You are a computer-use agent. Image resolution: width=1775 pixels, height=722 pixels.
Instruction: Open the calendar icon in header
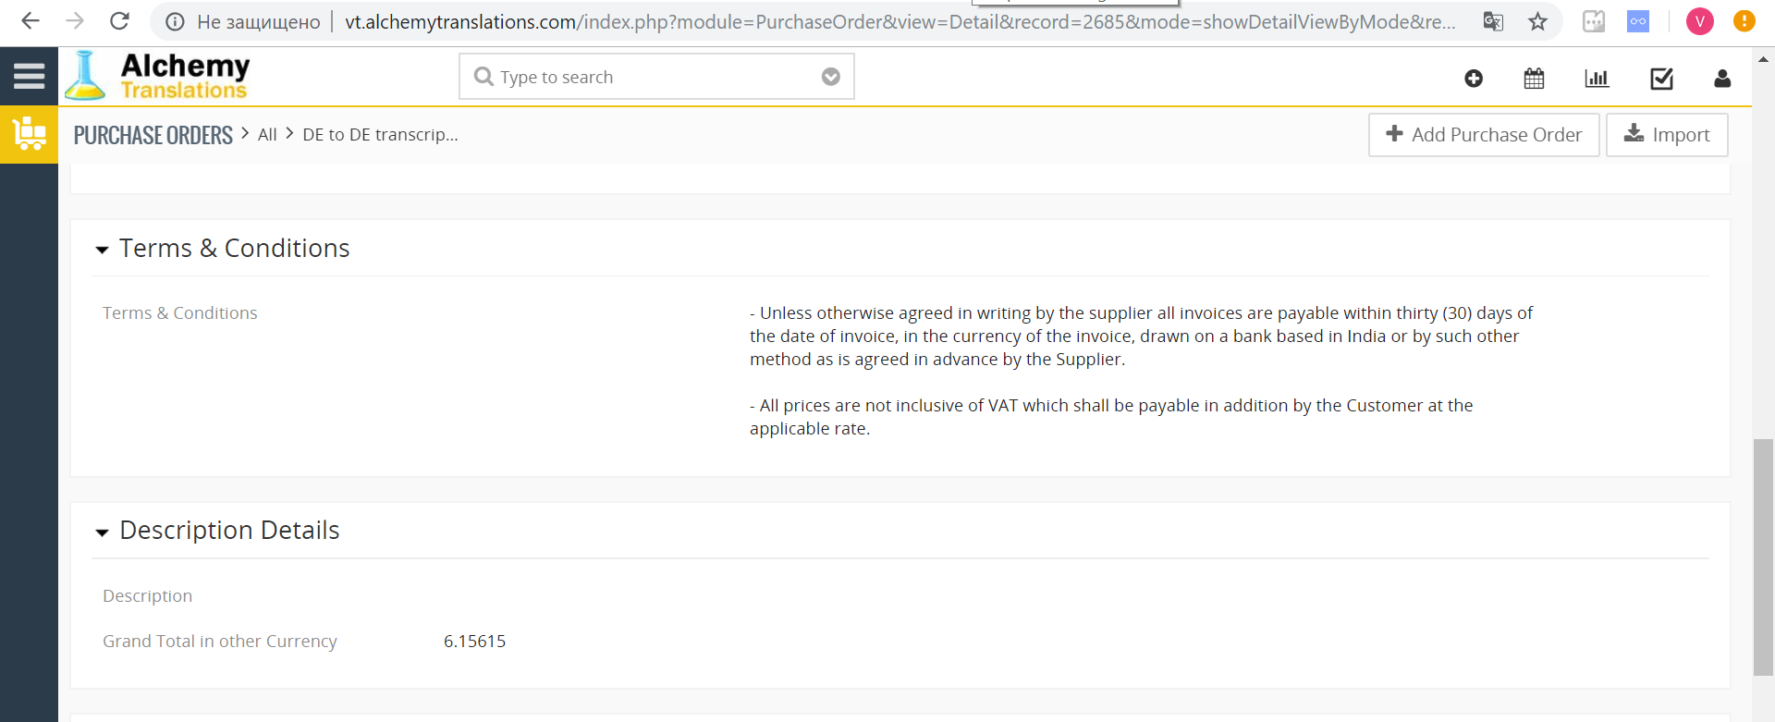click(1534, 79)
